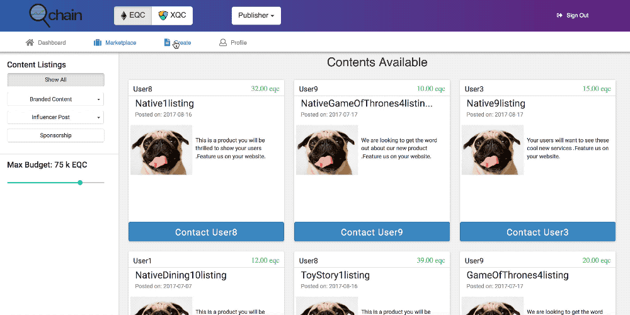Screen dimensions: 630x315
Task: Click the Profile user icon
Action: tap(222, 43)
